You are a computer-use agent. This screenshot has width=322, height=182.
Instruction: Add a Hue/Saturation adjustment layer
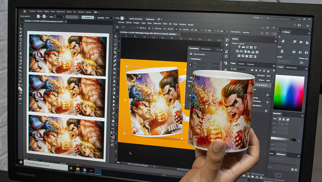click(237, 51)
